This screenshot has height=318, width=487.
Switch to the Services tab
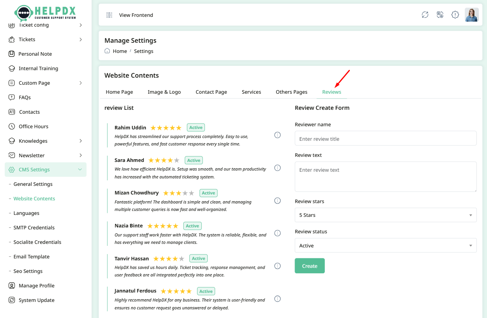pos(252,92)
